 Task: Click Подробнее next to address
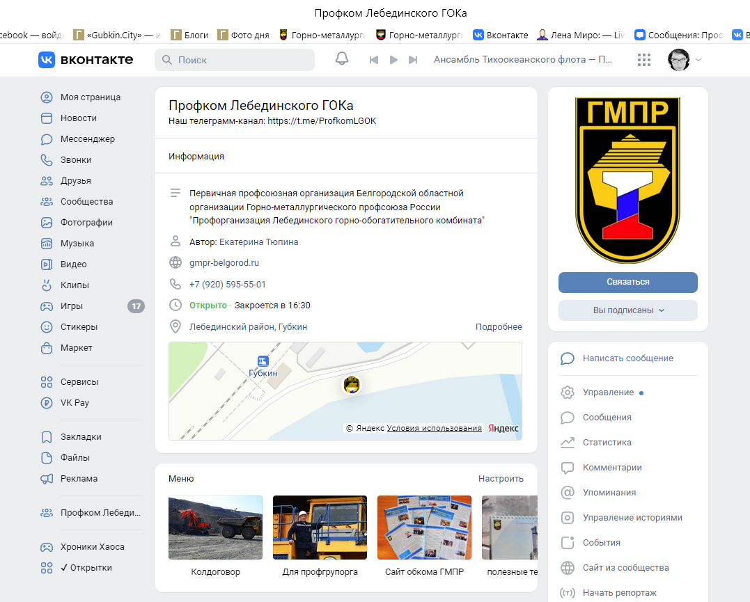[x=499, y=327]
